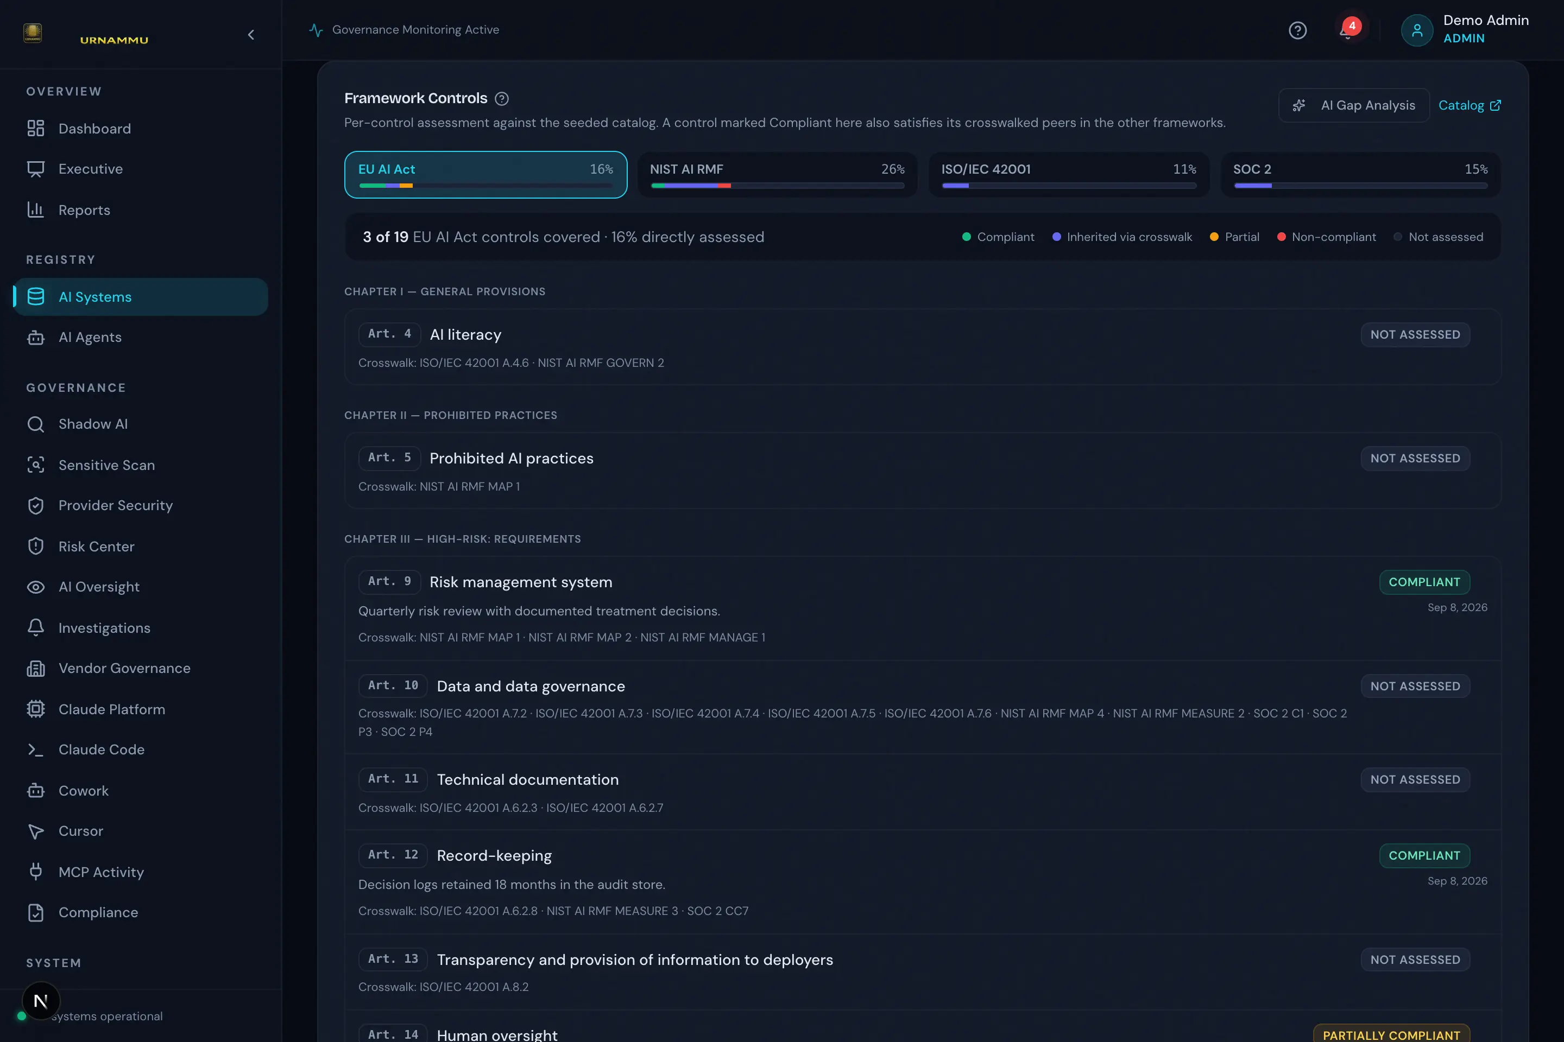Open AI Oversight eye icon
The height and width of the screenshot is (1042, 1564).
pyautogui.click(x=36, y=587)
